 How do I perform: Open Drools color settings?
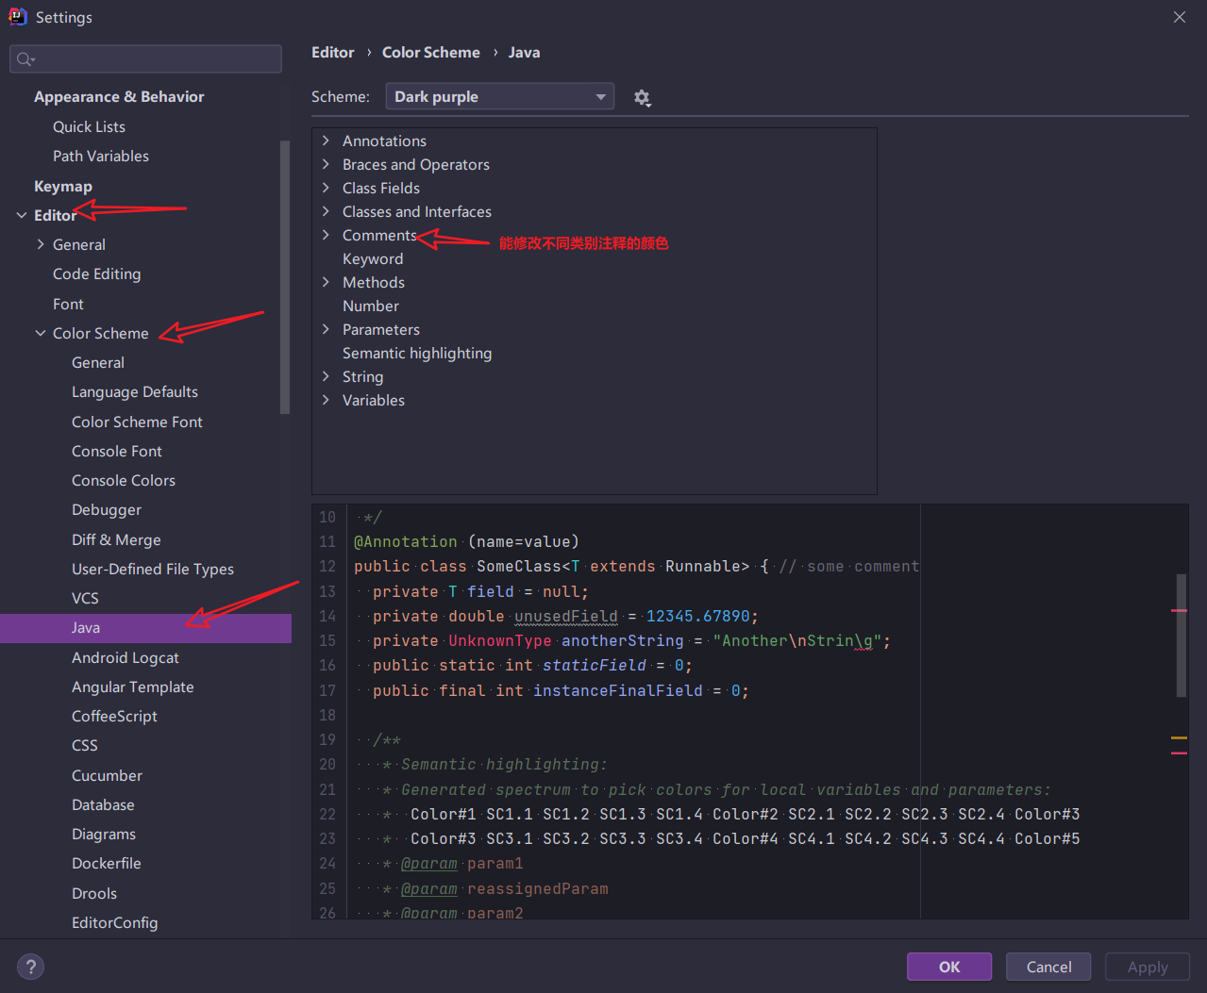94,894
